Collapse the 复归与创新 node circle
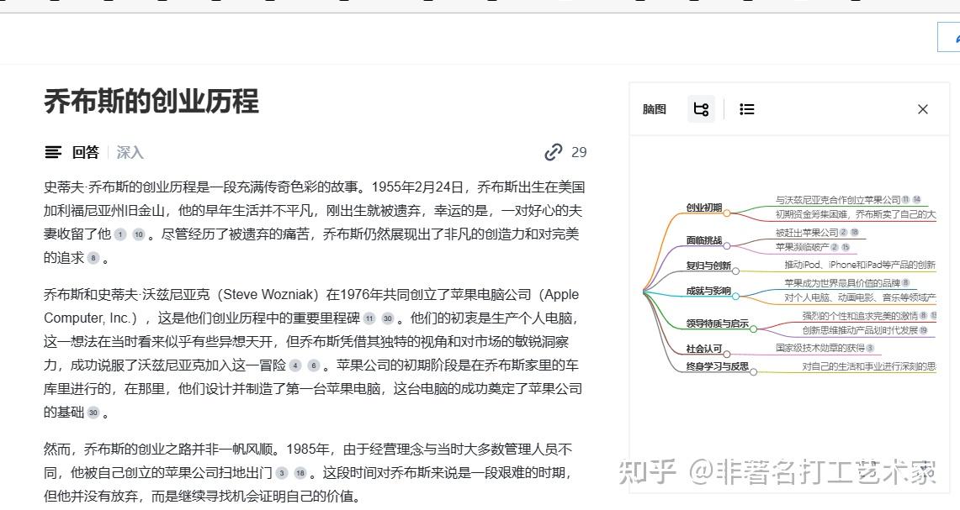The width and height of the screenshot is (960, 510). click(735, 271)
